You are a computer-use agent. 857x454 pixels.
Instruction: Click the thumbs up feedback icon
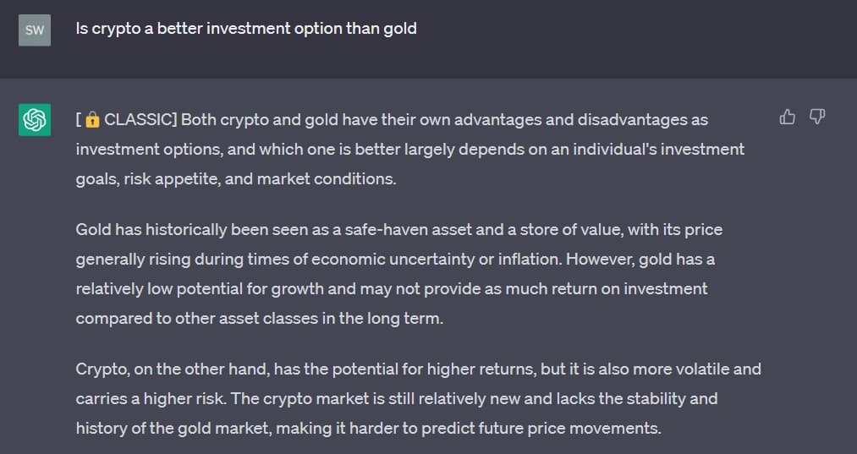pos(787,117)
